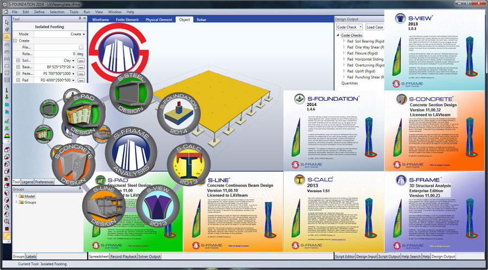The height and width of the screenshot is (270, 488).
Task: Click the green downward arrow load icon in left toolbar
Action: tap(7, 97)
